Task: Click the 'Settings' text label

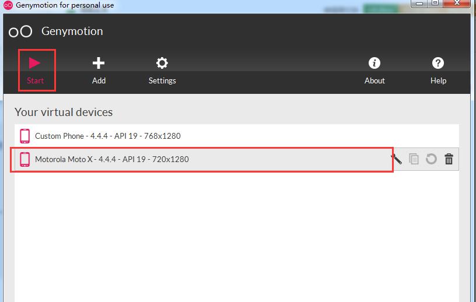Action: pos(162,80)
